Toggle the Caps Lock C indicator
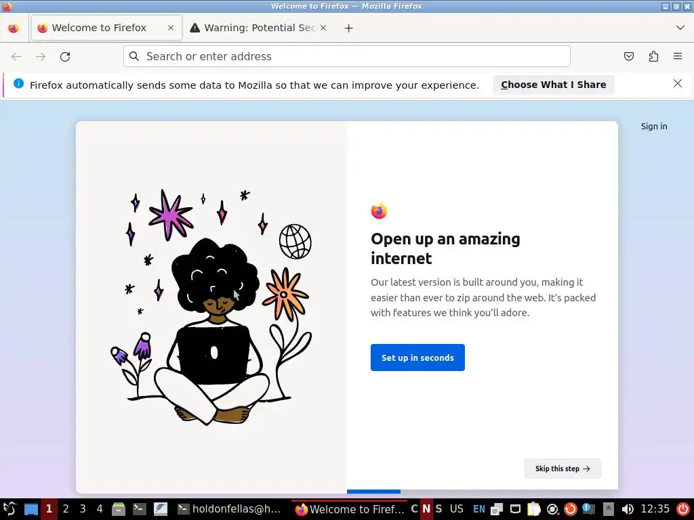694x520 pixels. (414, 509)
